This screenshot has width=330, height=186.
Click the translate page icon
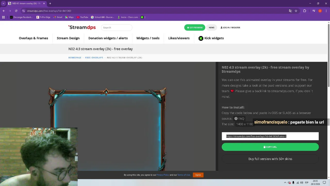click(290, 11)
